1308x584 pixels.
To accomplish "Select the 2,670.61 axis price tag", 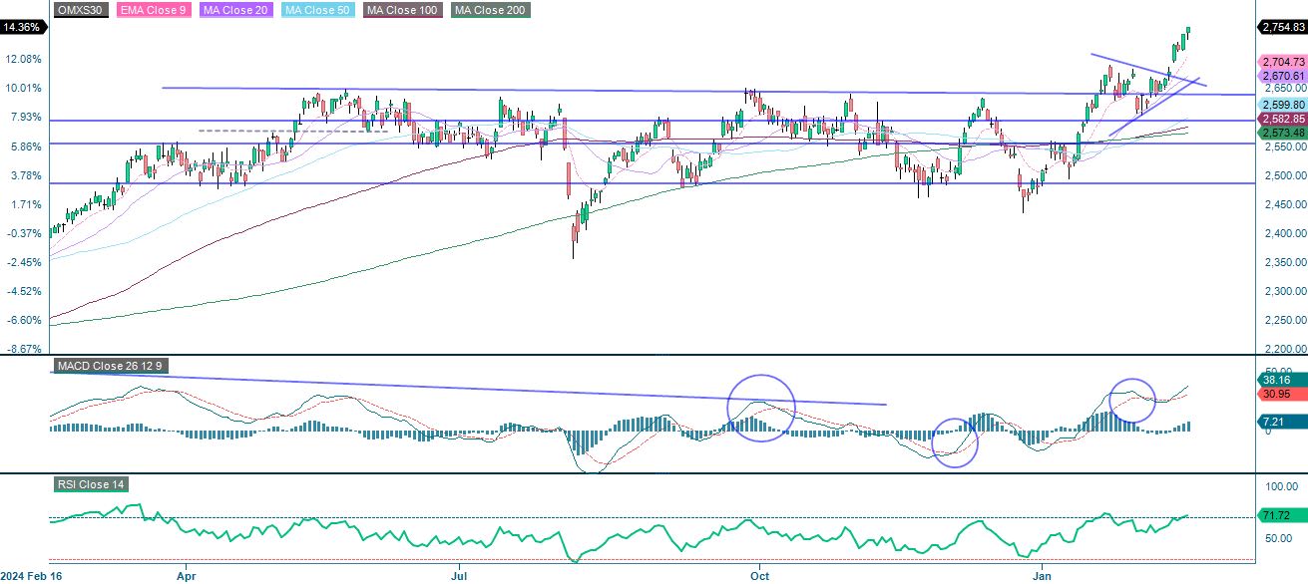I will click(1281, 75).
